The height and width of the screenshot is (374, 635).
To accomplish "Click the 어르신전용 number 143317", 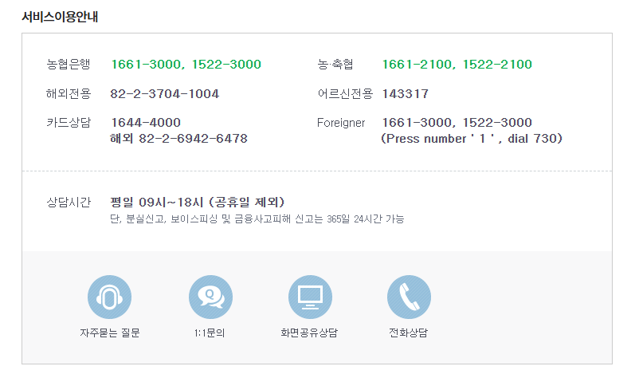I will pyautogui.click(x=405, y=94).
